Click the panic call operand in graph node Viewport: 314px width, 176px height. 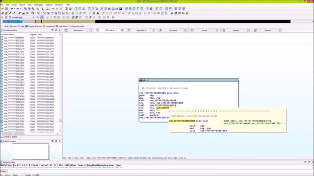154,115
